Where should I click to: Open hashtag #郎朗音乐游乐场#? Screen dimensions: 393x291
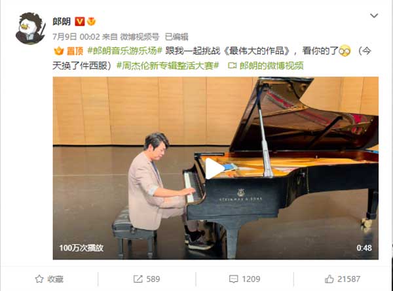[x=125, y=51]
